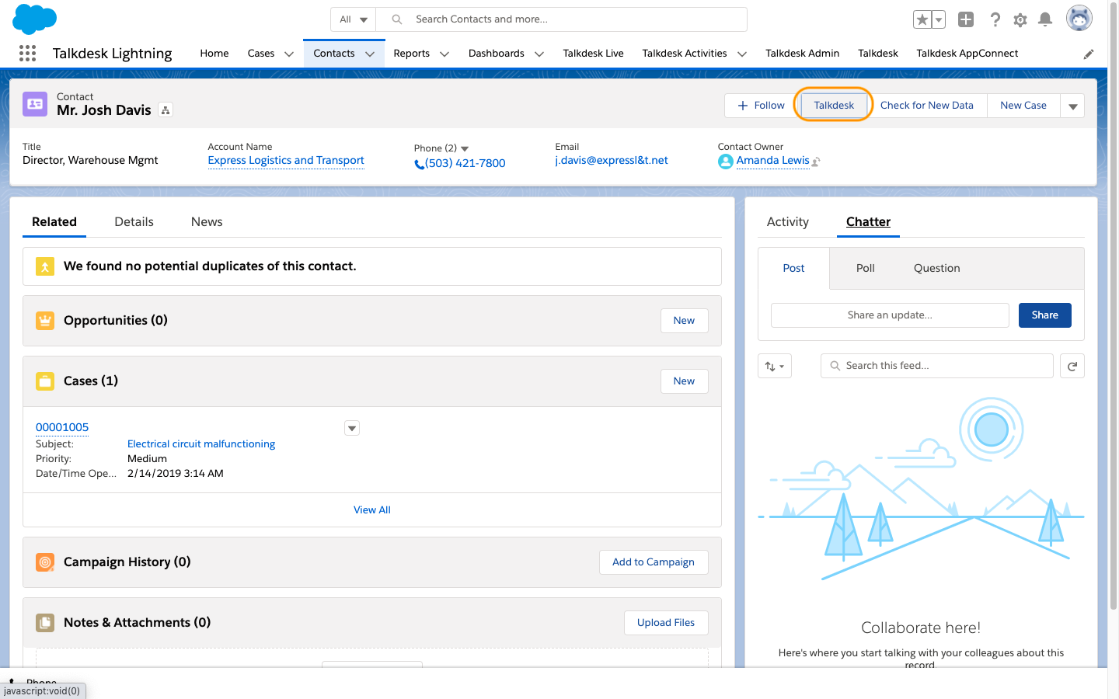Screen dimensions: 1119x699
Task: Expand the Dashboards navigation menu chevron
Action: pos(539,54)
